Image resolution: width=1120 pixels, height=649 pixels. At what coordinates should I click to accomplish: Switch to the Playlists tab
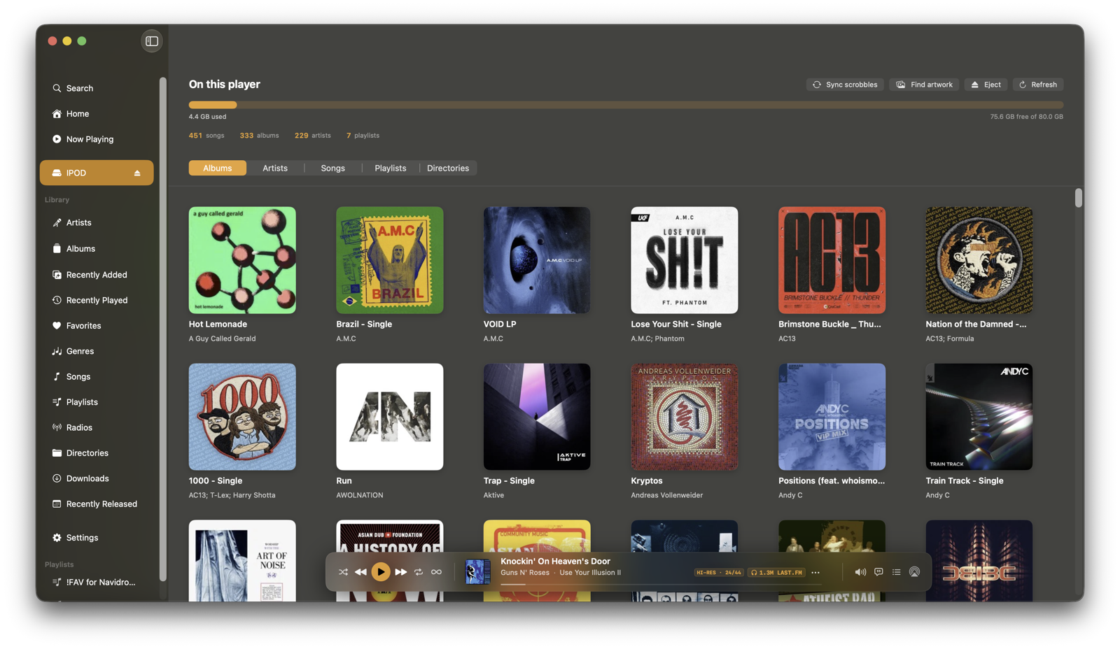(x=391, y=168)
